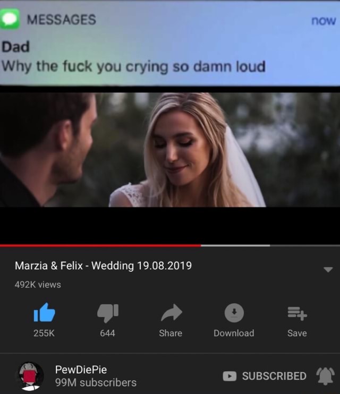Screen dimensions: 340x394
Task: Expand the video description arrow
Action: tap(328, 270)
